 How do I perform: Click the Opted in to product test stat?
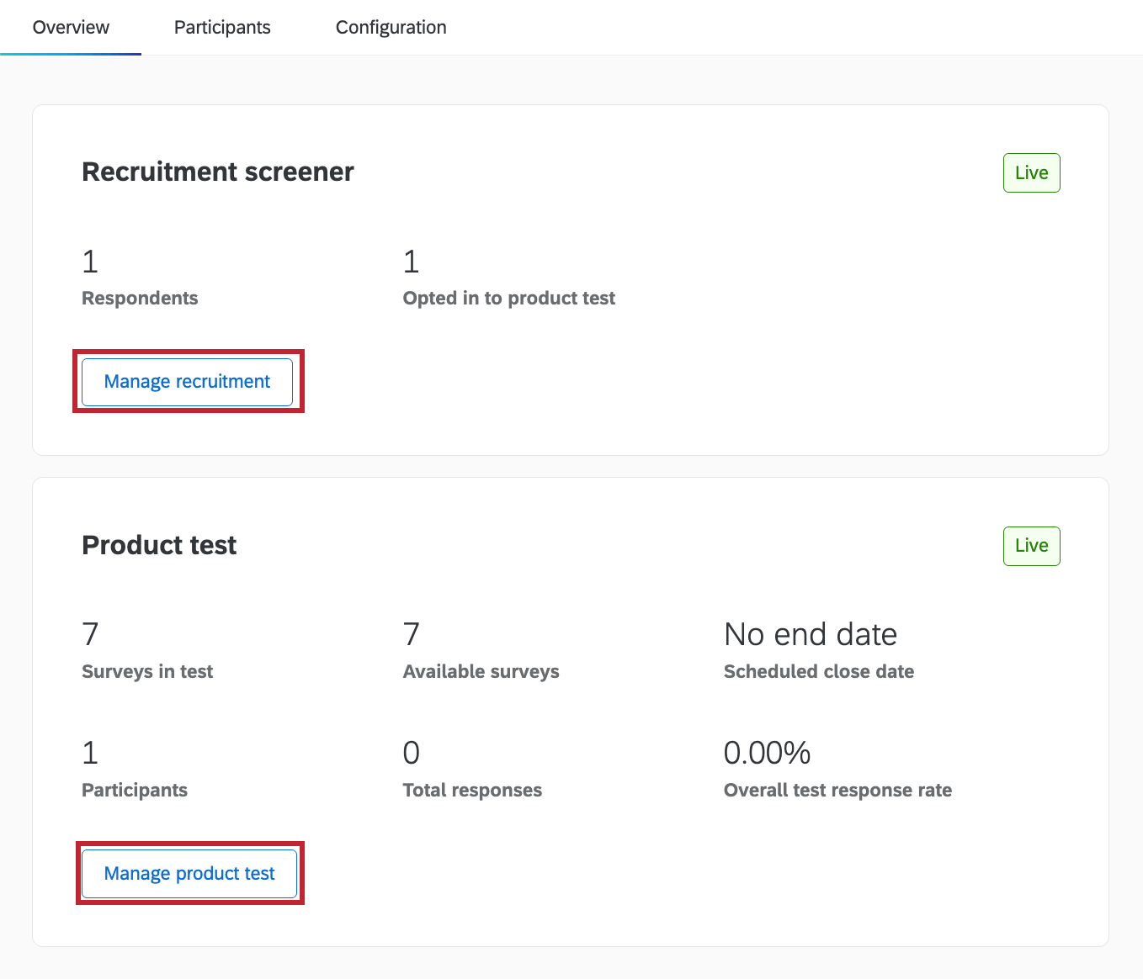(x=508, y=297)
